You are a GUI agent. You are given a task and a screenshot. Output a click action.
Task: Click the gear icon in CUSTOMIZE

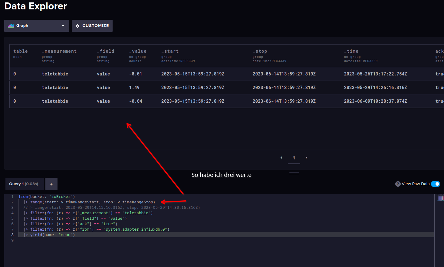click(77, 26)
